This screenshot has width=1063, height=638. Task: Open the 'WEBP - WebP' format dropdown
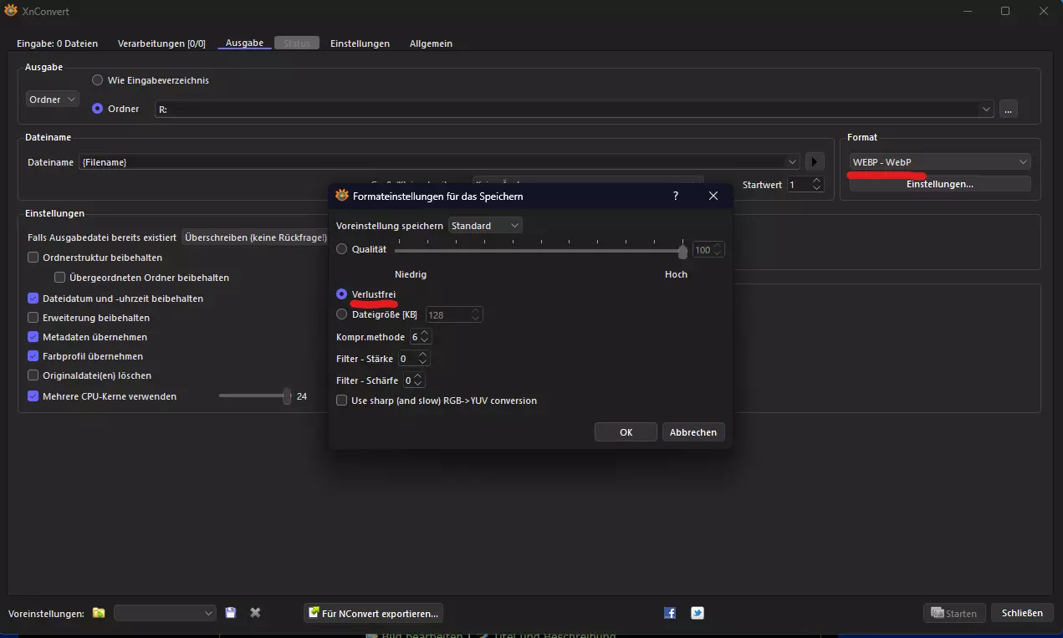tap(940, 162)
